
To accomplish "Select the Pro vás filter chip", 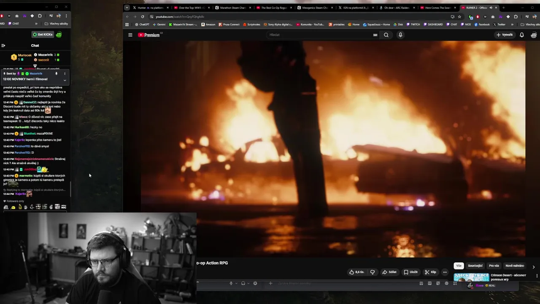I will coord(494,266).
